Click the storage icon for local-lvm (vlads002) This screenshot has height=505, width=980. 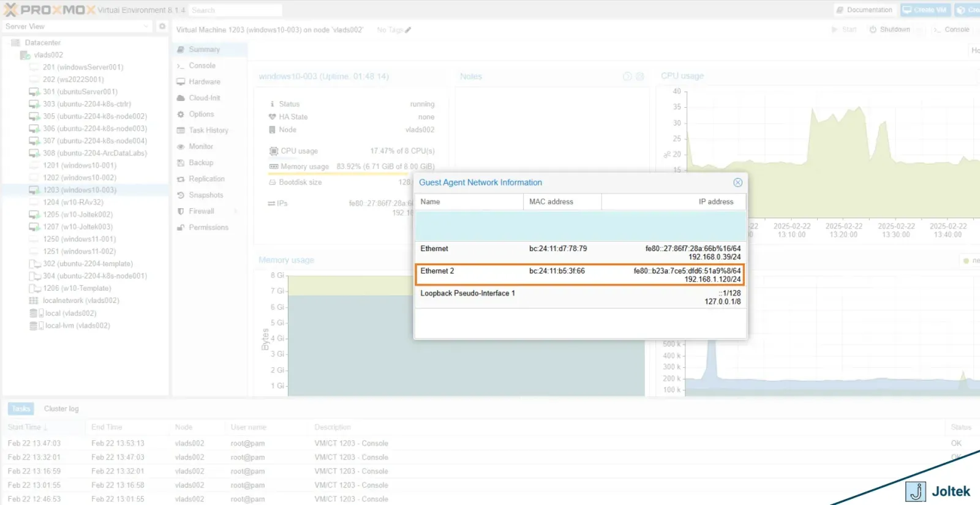[x=36, y=326]
